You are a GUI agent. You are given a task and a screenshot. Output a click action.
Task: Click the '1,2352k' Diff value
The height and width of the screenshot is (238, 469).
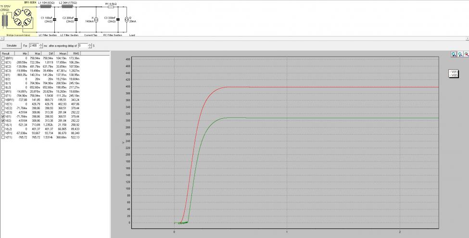pyautogui.click(x=48, y=125)
